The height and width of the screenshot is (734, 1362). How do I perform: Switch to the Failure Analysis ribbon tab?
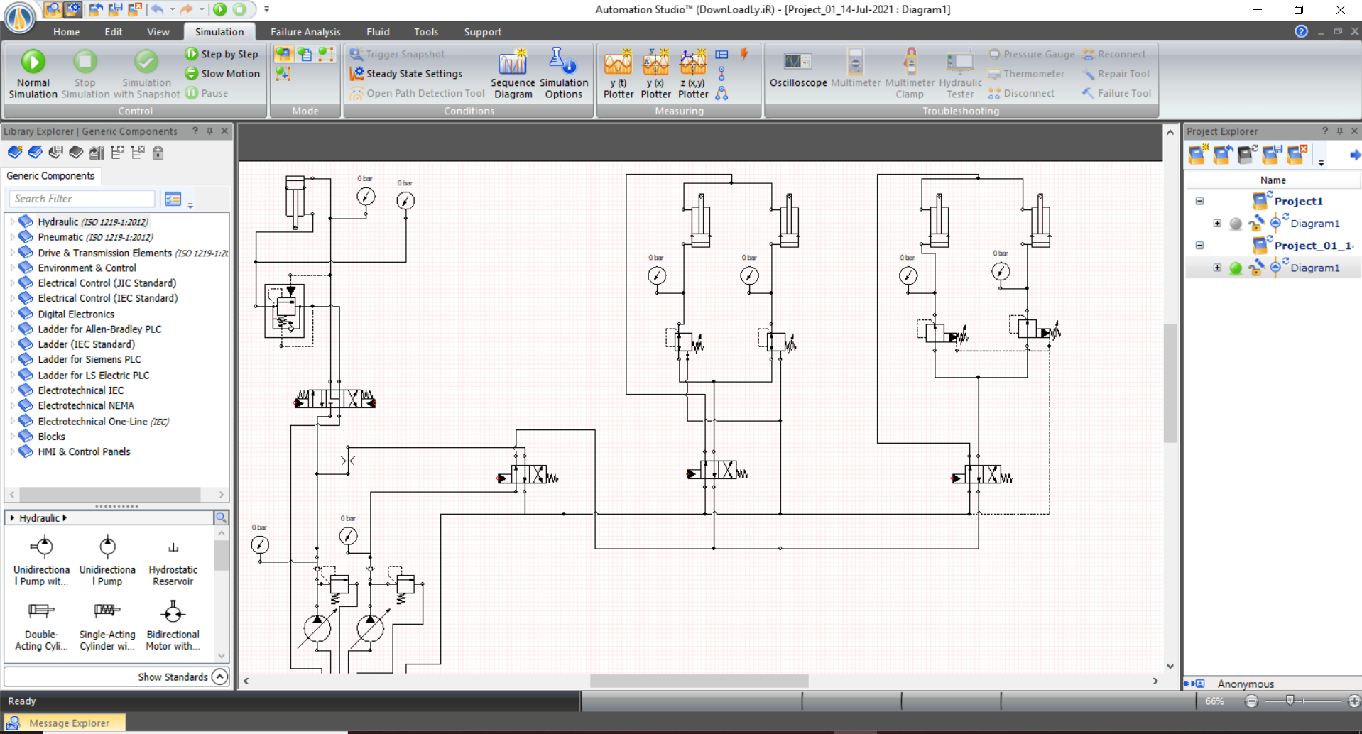(x=305, y=31)
